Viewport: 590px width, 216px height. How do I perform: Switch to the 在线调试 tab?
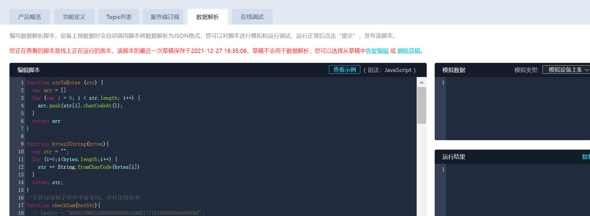[x=252, y=17]
